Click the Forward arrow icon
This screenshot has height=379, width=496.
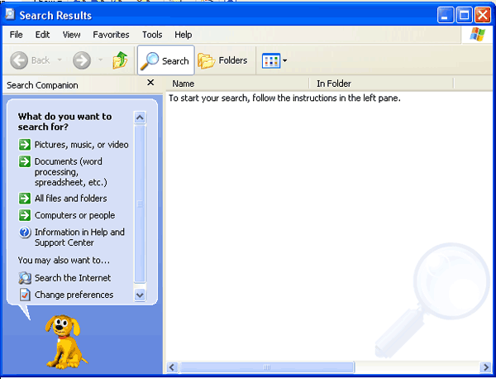[81, 60]
